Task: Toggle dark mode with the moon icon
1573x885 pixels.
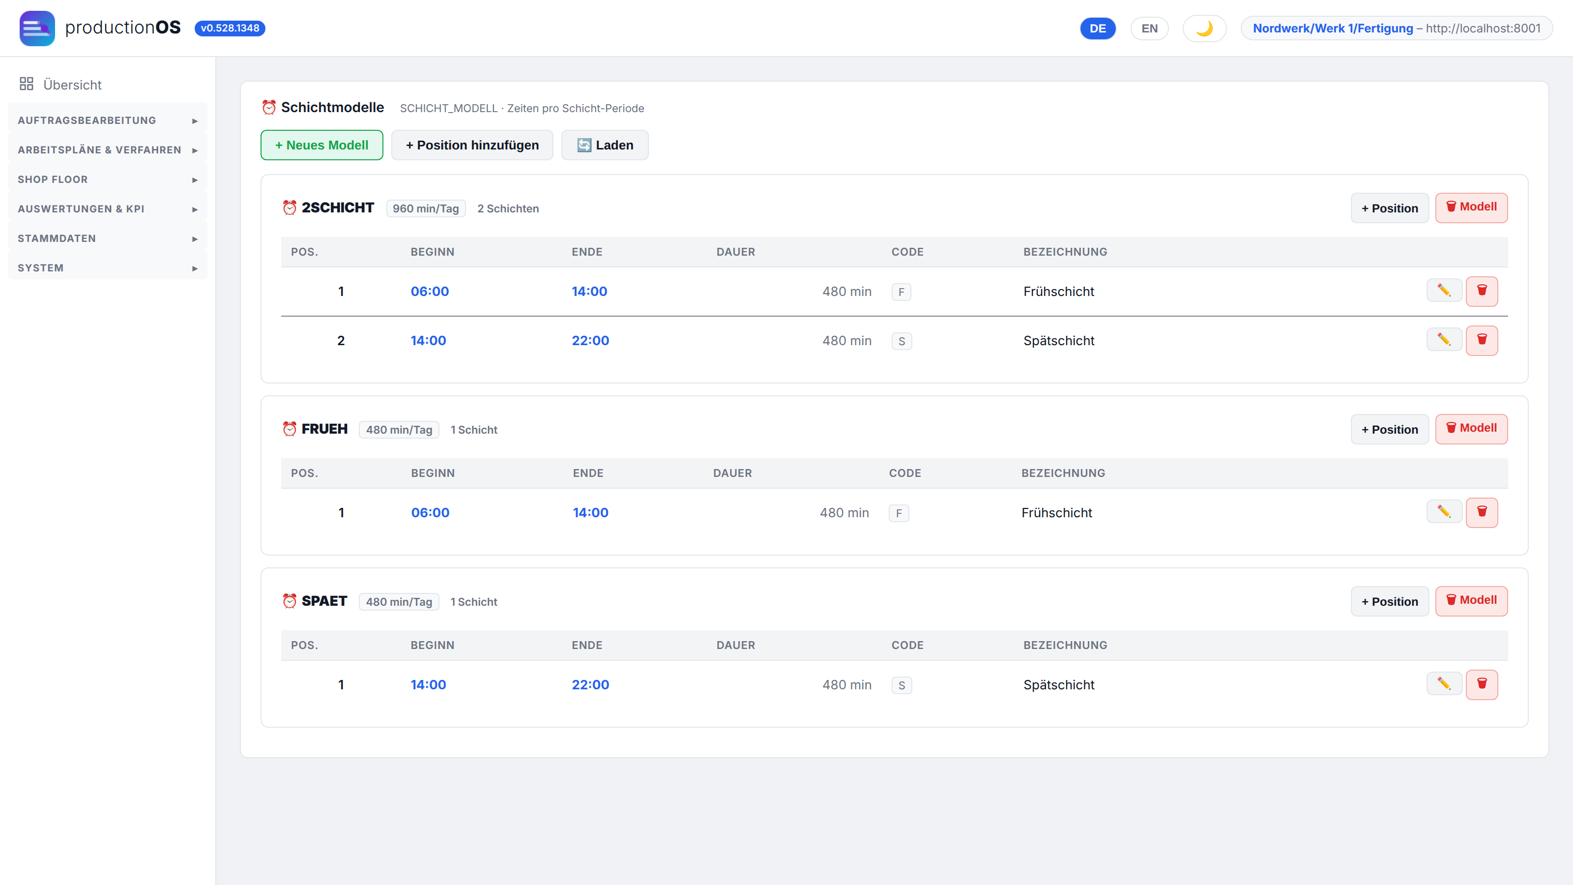Action: 1204,28
